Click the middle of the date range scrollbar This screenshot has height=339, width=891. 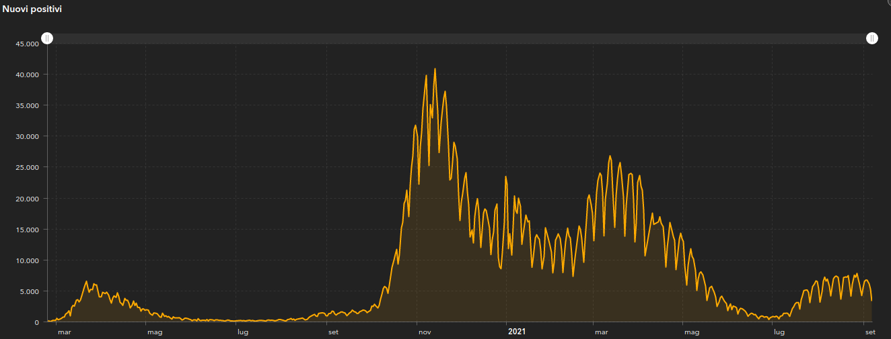pos(459,38)
